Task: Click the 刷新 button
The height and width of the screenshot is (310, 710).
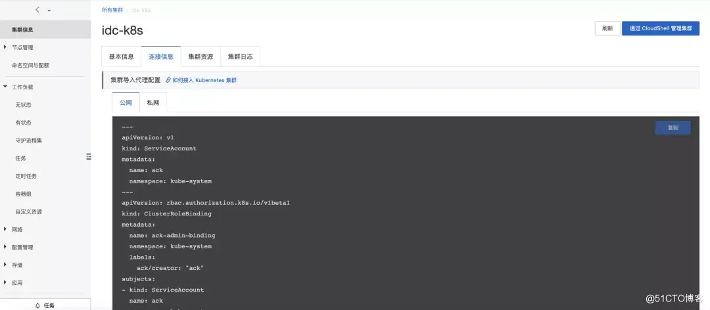Action: tap(607, 28)
